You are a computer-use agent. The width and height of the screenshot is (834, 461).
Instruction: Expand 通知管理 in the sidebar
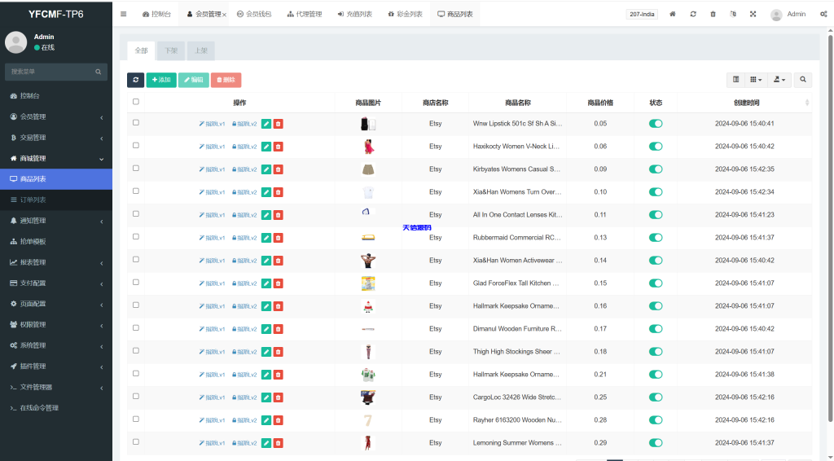56,221
